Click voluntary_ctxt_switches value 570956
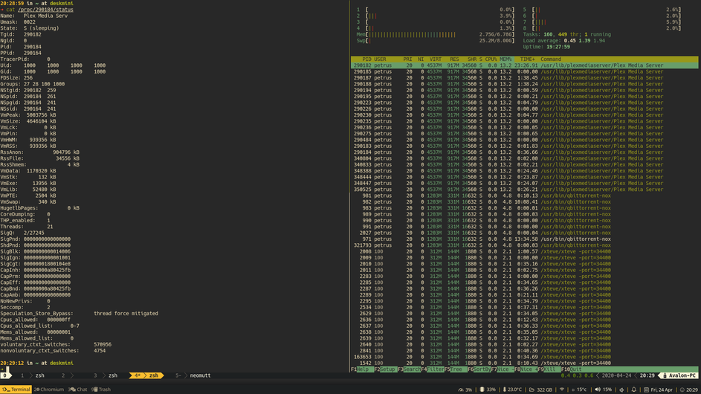This screenshot has height=394, width=701. [x=103, y=345]
